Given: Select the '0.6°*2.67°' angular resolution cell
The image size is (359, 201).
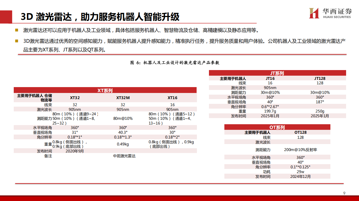Looking at the screenshot, I should point(270,107).
